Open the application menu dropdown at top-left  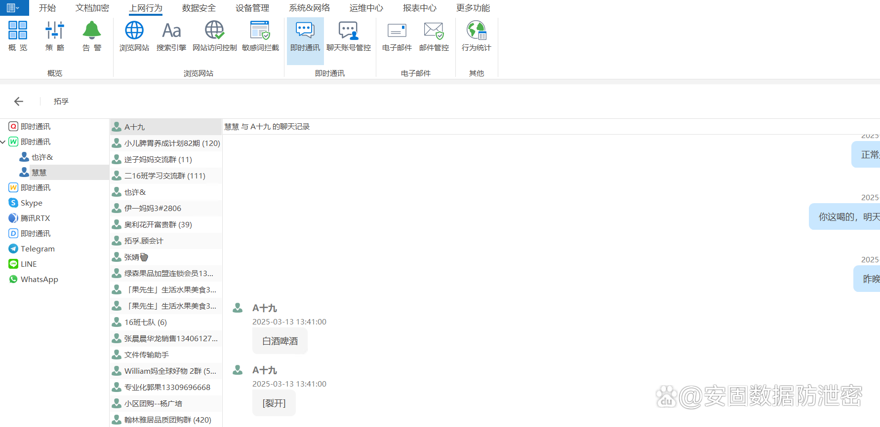point(14,8)
